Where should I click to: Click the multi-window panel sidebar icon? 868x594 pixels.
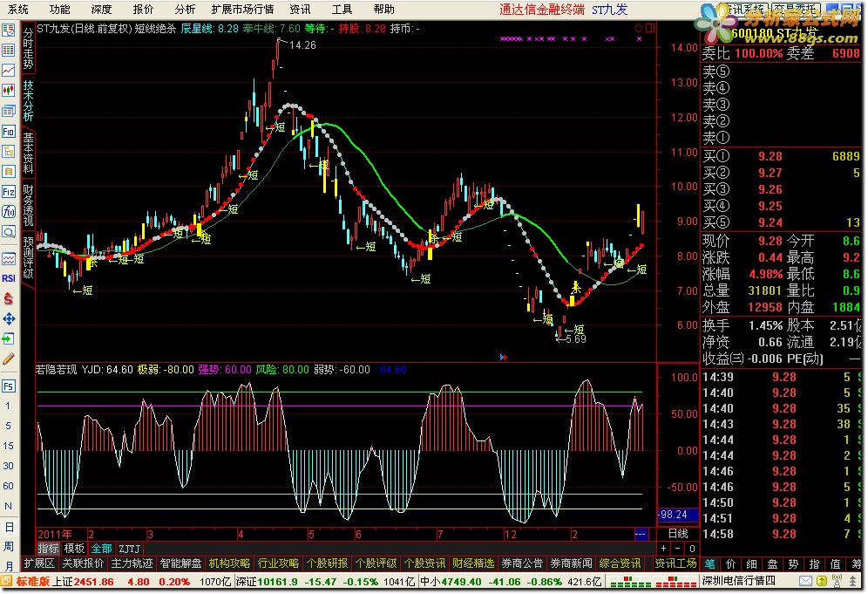(9, 111)
